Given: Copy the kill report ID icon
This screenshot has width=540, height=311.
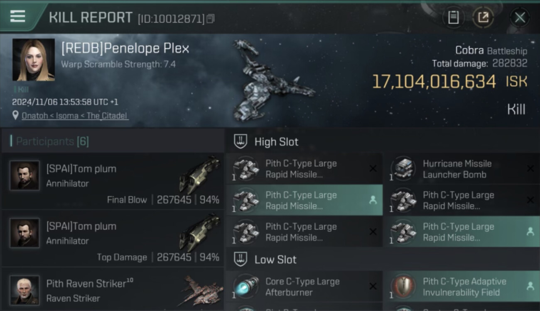Looking at the screenshot, I should pos(211,19).
